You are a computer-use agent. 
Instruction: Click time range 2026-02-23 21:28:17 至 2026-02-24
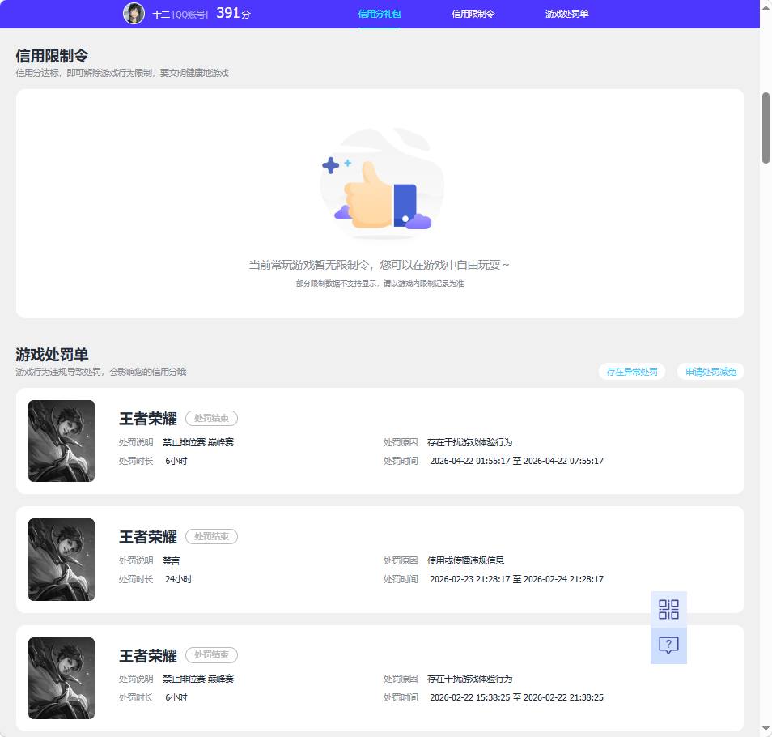[516, 579]
